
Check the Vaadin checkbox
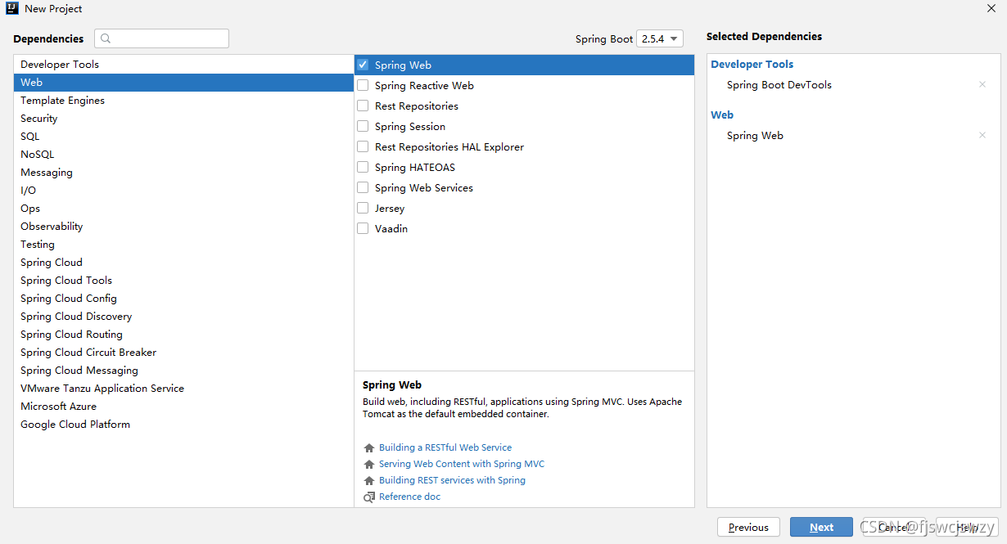click(363, 228)
